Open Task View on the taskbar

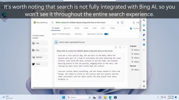click(95, 97)
